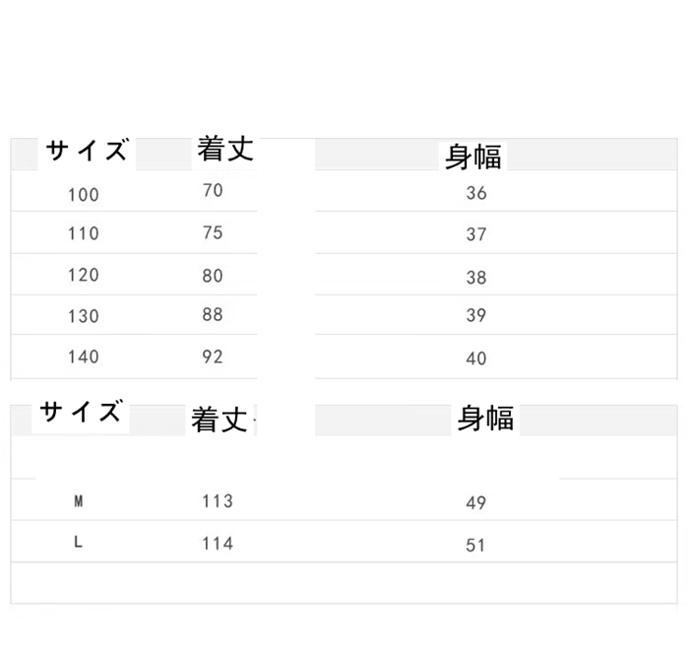
Task: Click the 身幅 value 38
Action: click(x=476, y=278)
